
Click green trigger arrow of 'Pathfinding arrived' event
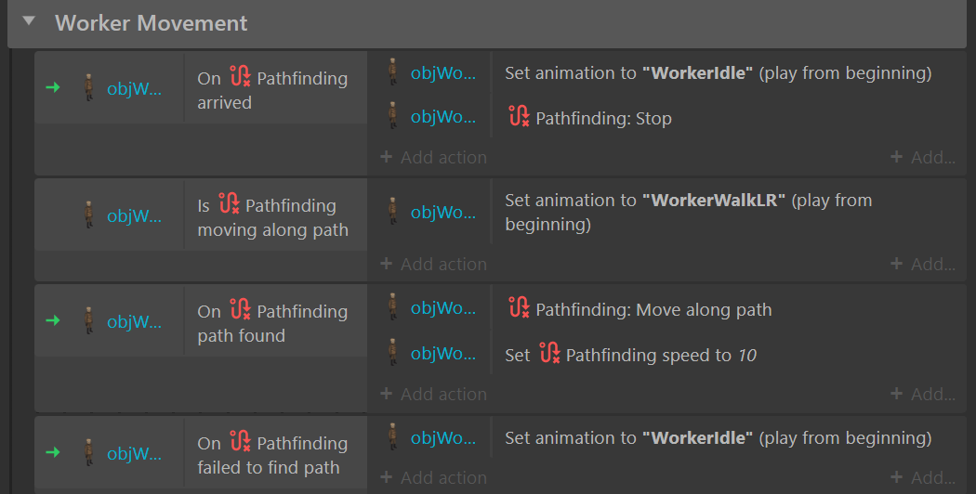tap(53, 87)
